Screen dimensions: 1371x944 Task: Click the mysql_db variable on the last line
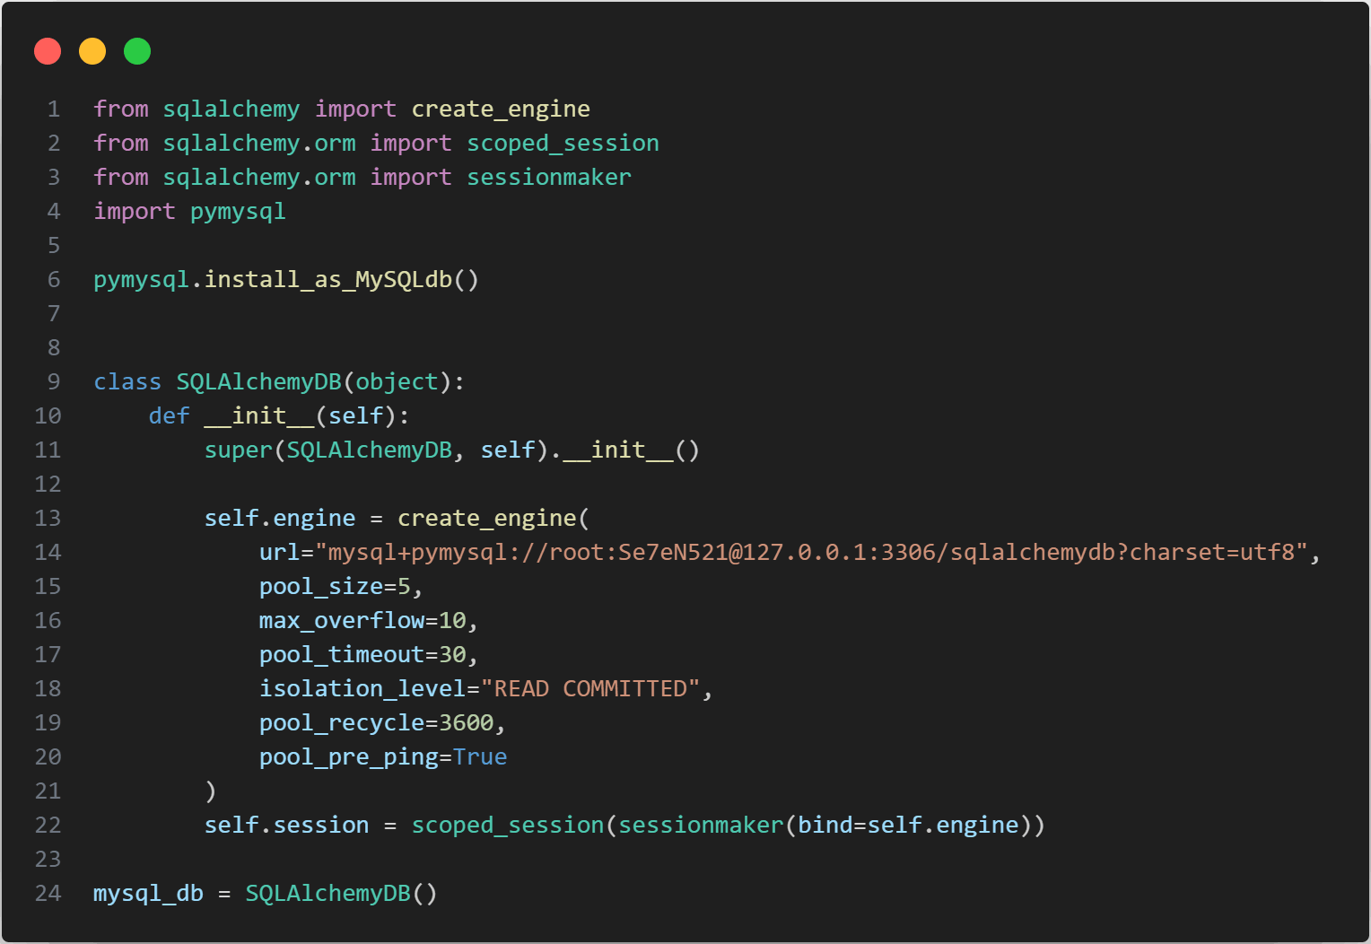click(x=148, y=893)
